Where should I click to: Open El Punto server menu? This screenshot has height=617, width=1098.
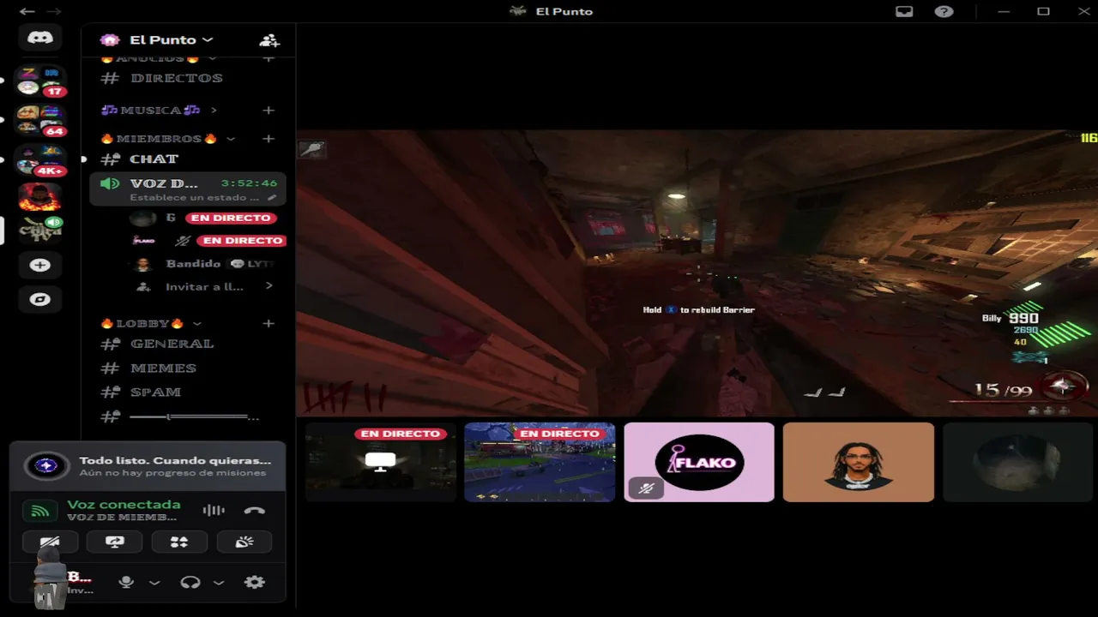pos(171,40)
